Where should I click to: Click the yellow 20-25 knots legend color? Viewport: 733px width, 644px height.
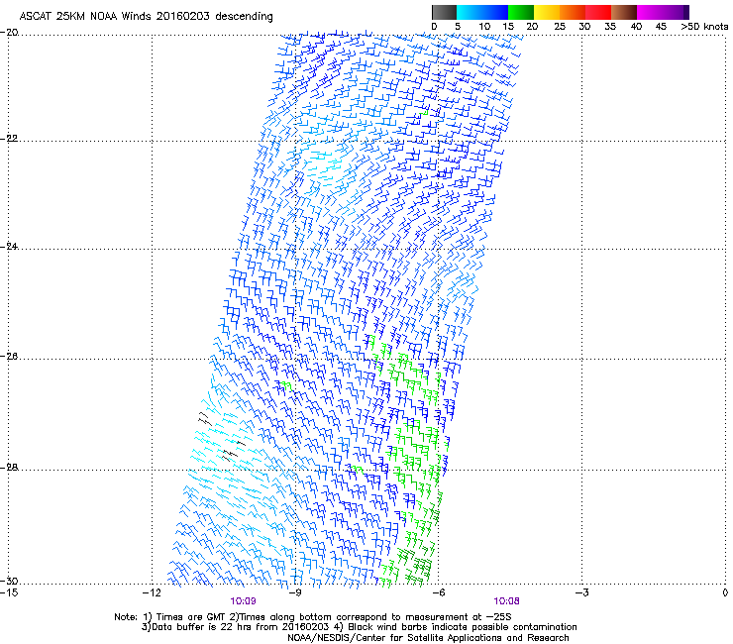pos(547,12)
